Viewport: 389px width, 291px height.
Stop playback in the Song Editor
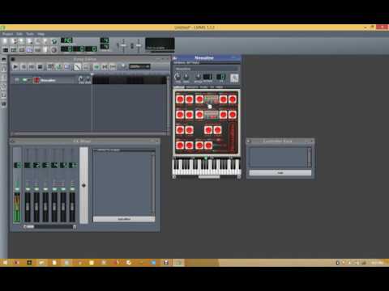click(x=40, y=67)
